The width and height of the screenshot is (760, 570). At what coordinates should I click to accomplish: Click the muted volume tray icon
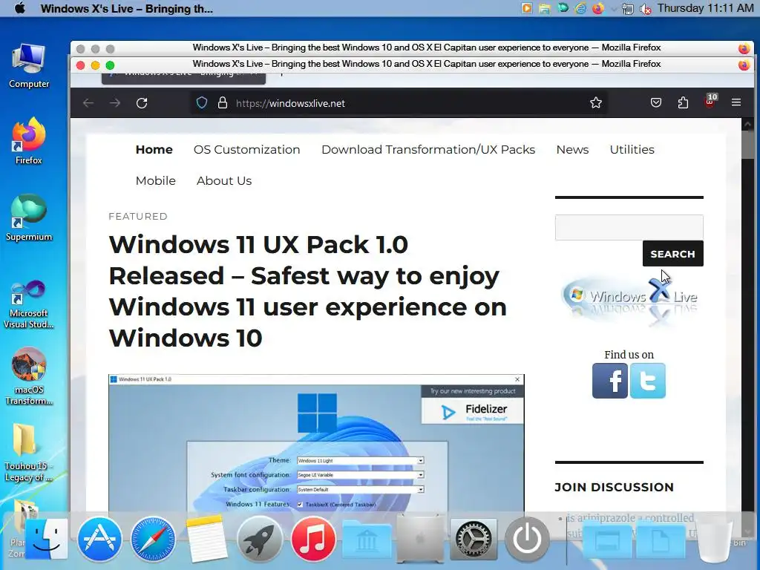point(646,9)
